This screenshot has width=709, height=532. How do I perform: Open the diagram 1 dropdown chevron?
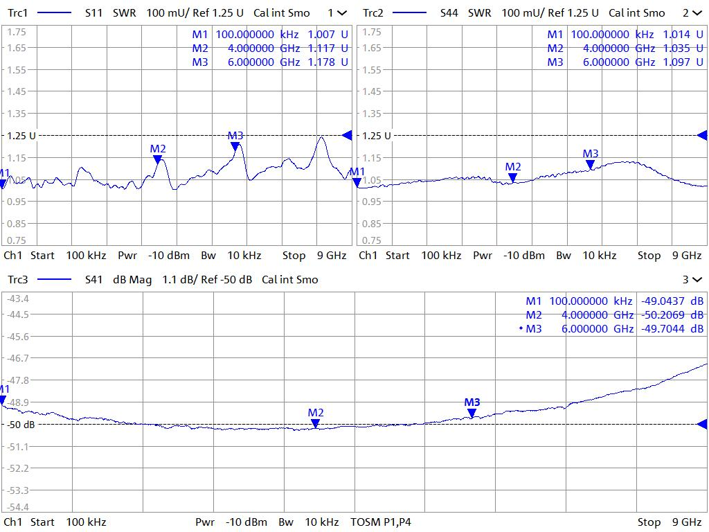pyautogui.click(x=342, y=13)
